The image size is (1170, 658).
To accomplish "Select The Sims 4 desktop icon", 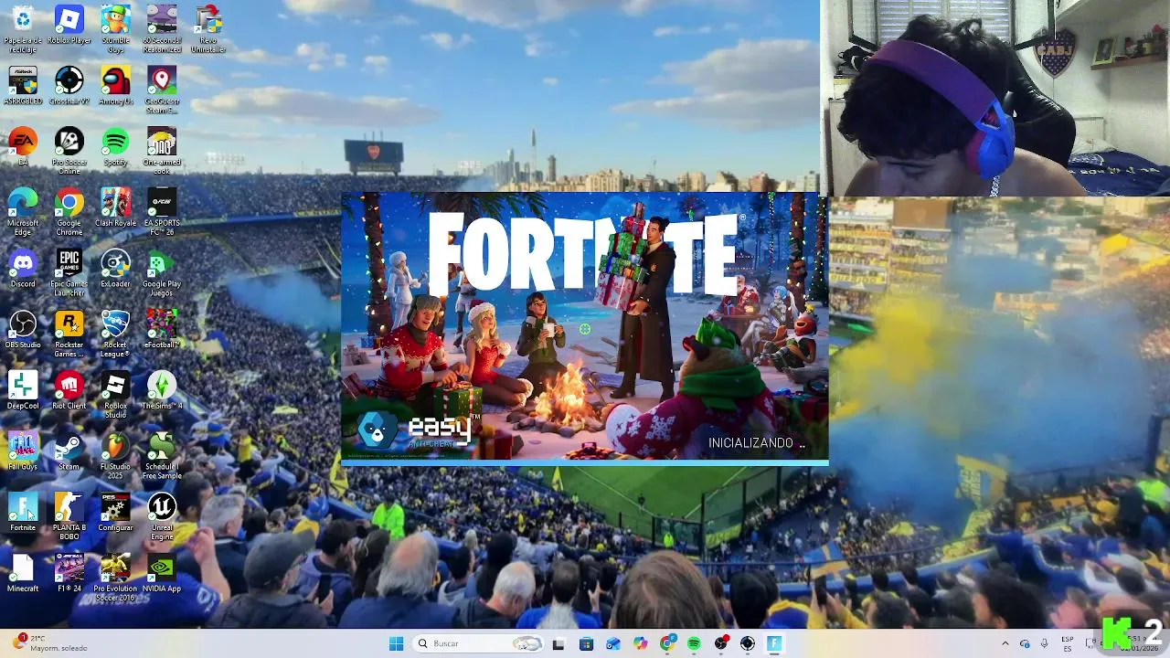I will [x=162, y=390].
